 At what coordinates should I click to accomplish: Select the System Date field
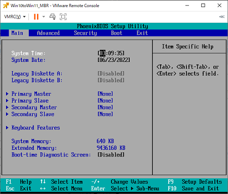tap(114, 60)
